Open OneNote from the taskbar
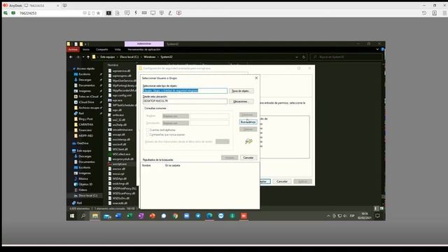 click(x=141, y=216)
